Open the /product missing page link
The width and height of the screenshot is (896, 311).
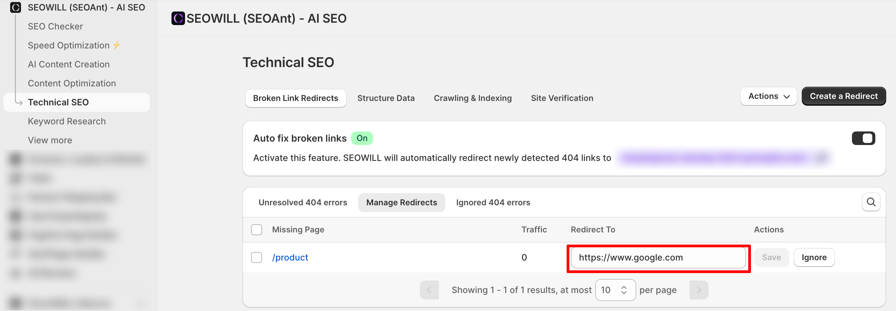(x=290, y=257)
